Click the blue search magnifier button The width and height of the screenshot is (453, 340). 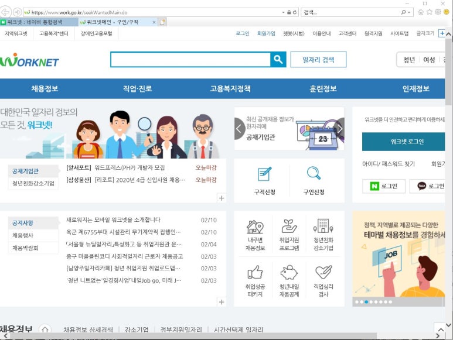(278, 60)
